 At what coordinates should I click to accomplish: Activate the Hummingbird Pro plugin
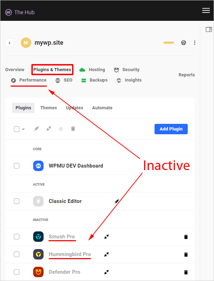[106, 255]
